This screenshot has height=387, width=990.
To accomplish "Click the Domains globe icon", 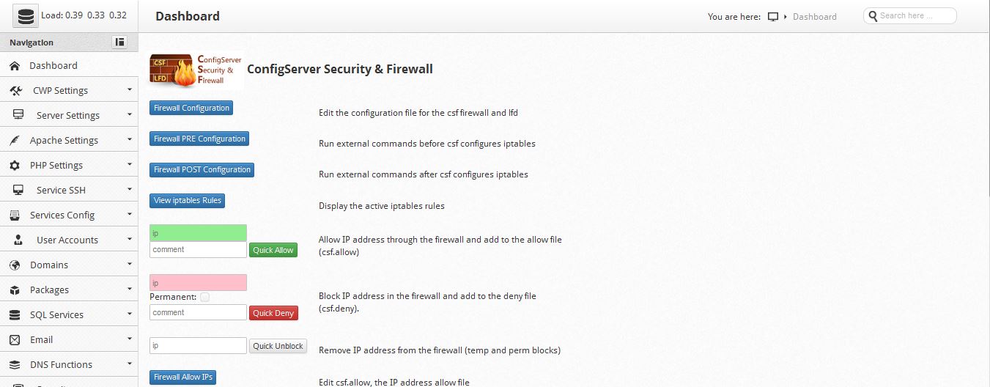I will (x=15, y=265).
